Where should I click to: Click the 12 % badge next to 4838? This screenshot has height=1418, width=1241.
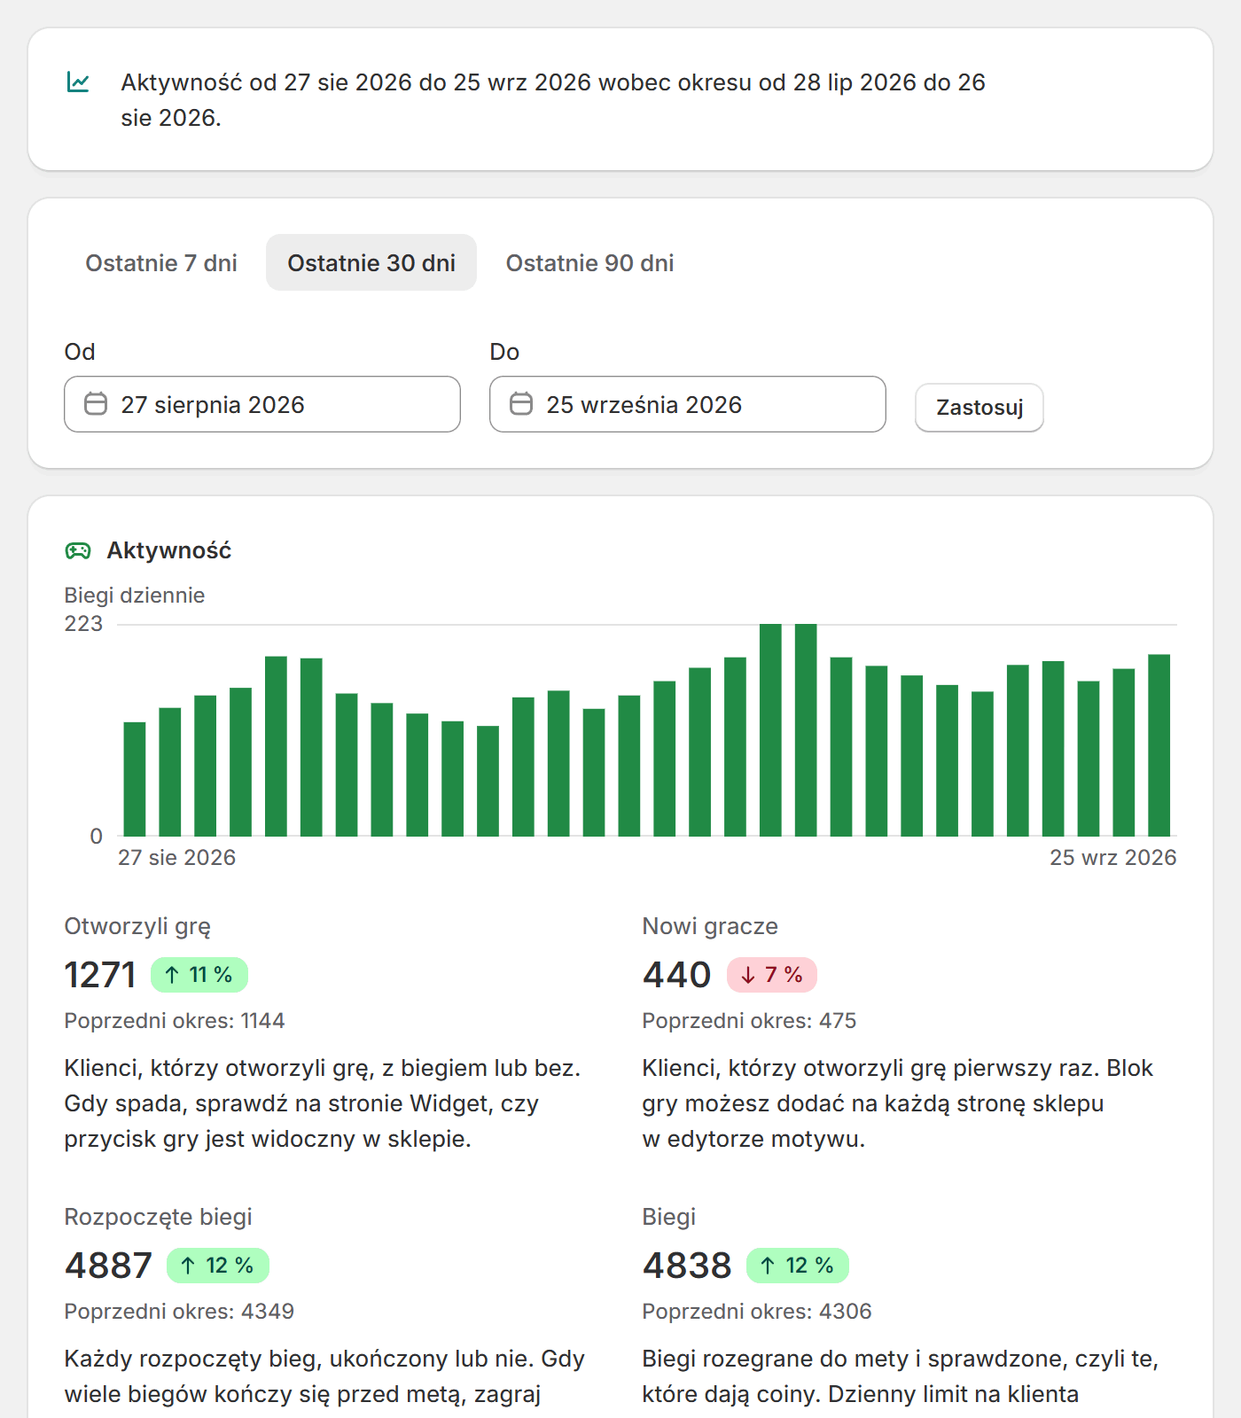(x=798, y=1266)
